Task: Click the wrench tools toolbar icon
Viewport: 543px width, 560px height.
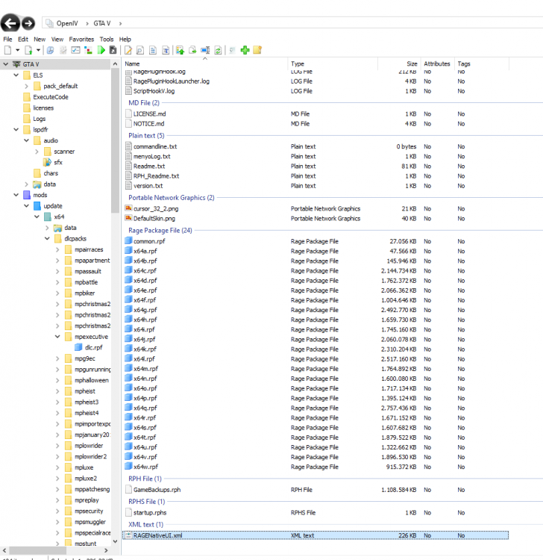Action: (50, 50)
